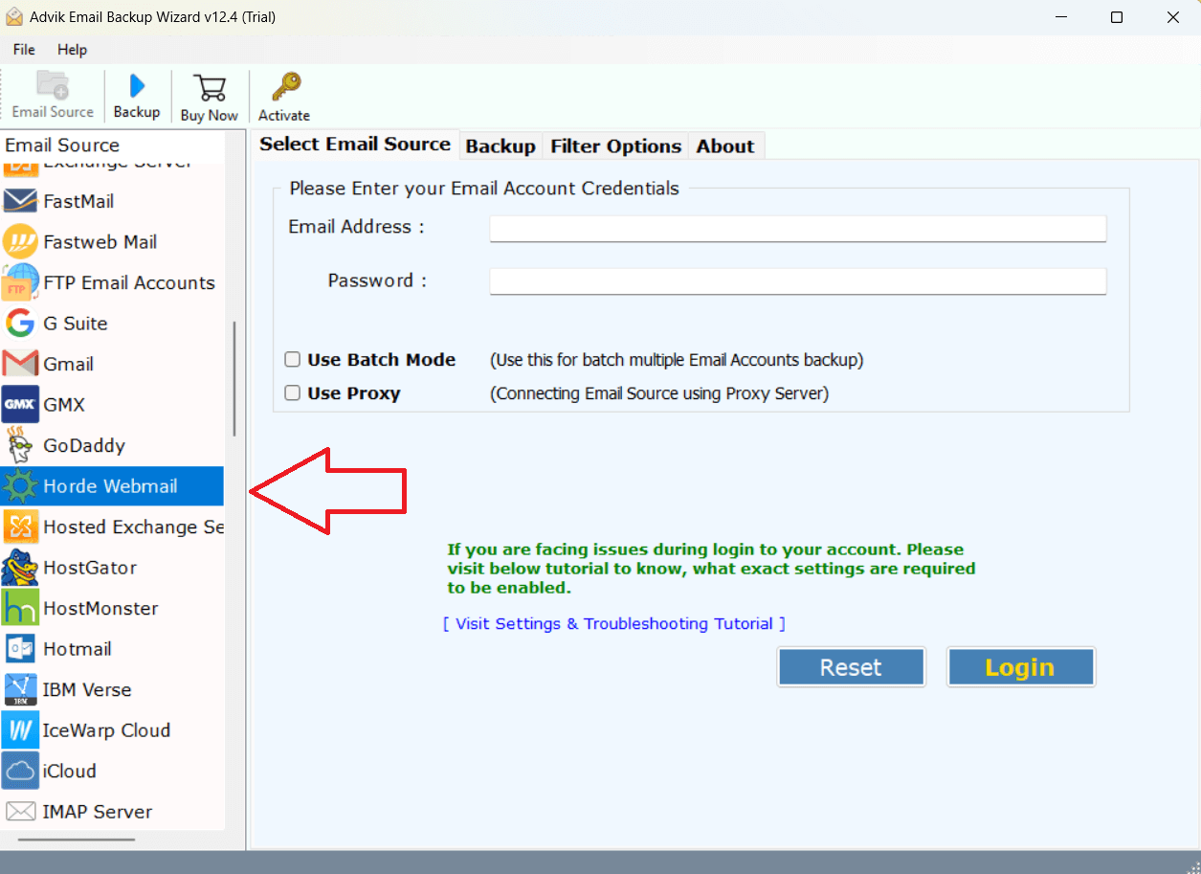Switch to the Select Email Source tab
Viewport: 1201px width, 874px height.
click(x=355, y=145)
